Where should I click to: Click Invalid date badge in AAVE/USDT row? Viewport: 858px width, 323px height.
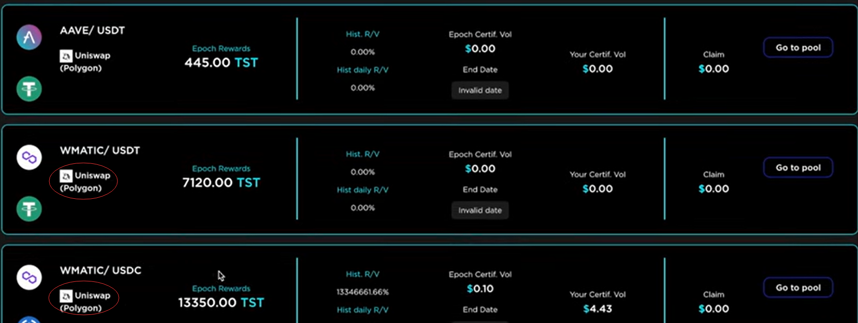(480, 90)
